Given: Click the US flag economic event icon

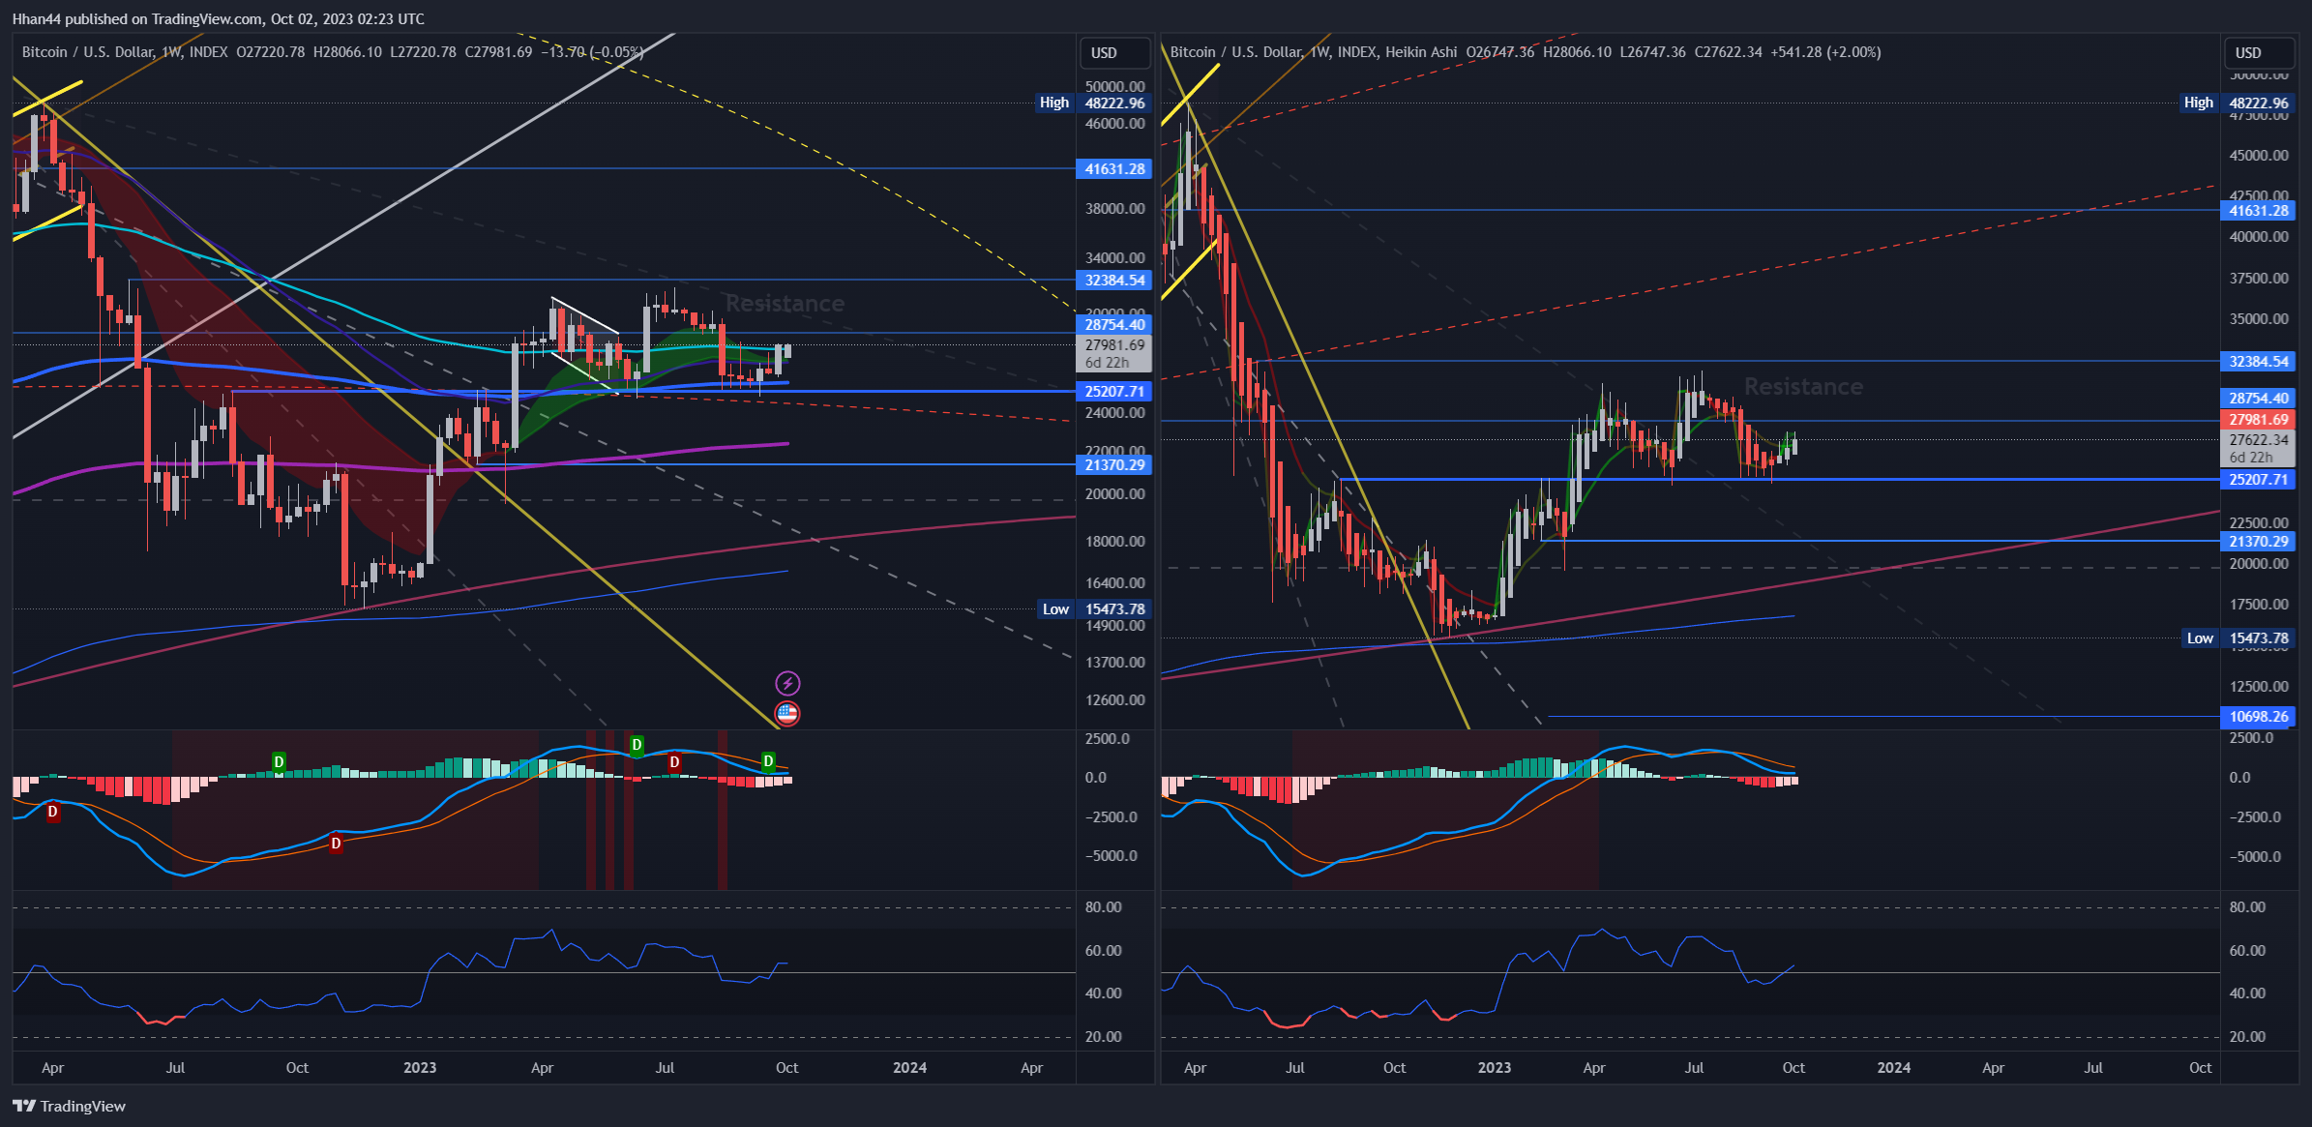Looking at the screenshot, I should pyautogui.click(x=787, y=714).
